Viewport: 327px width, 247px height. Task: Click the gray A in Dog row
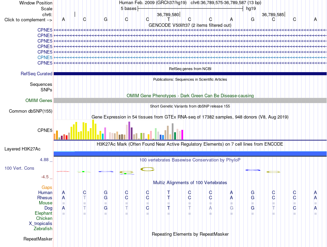tap(210, 208)
